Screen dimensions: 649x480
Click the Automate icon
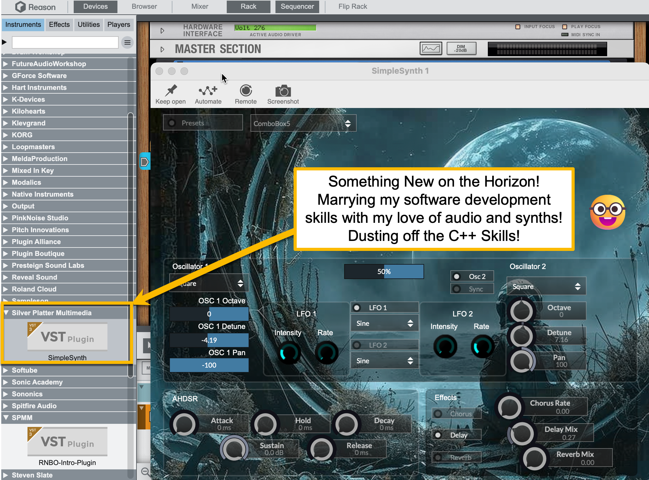pos(208,91)
